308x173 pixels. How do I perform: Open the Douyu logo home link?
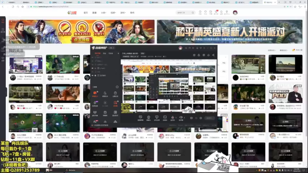pos(72,13)
